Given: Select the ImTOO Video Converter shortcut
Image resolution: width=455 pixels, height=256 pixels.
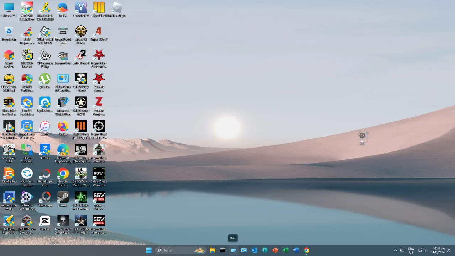Looking at the screenshot, I should pos(27,225).
